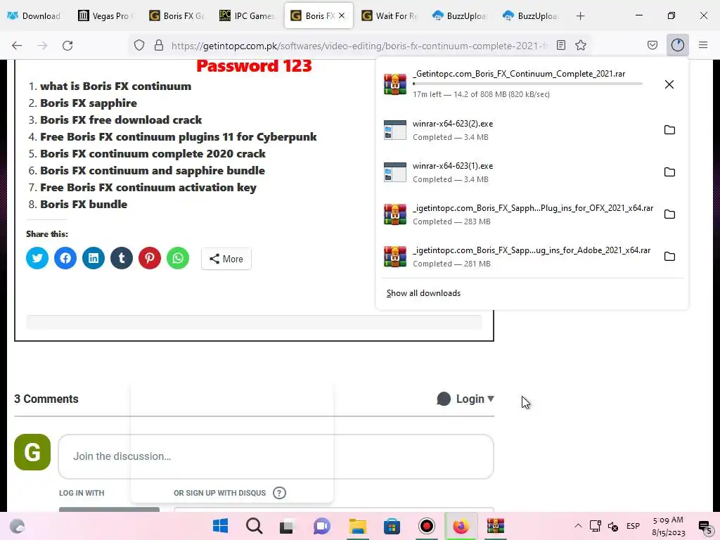Open the winrar-x64-623(1).exe download entry
The height and width of the screenshot is (540, 720).
pyautogui.click(x=518, y=172)
